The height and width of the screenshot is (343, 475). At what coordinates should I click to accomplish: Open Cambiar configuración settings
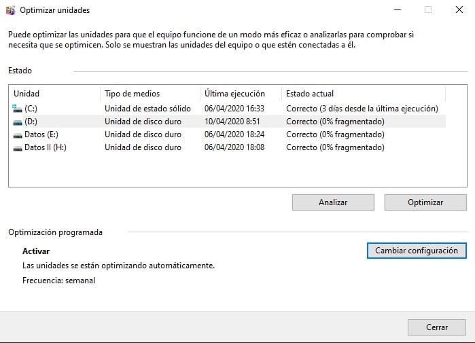pyautogui.click(x=417, y=251)
